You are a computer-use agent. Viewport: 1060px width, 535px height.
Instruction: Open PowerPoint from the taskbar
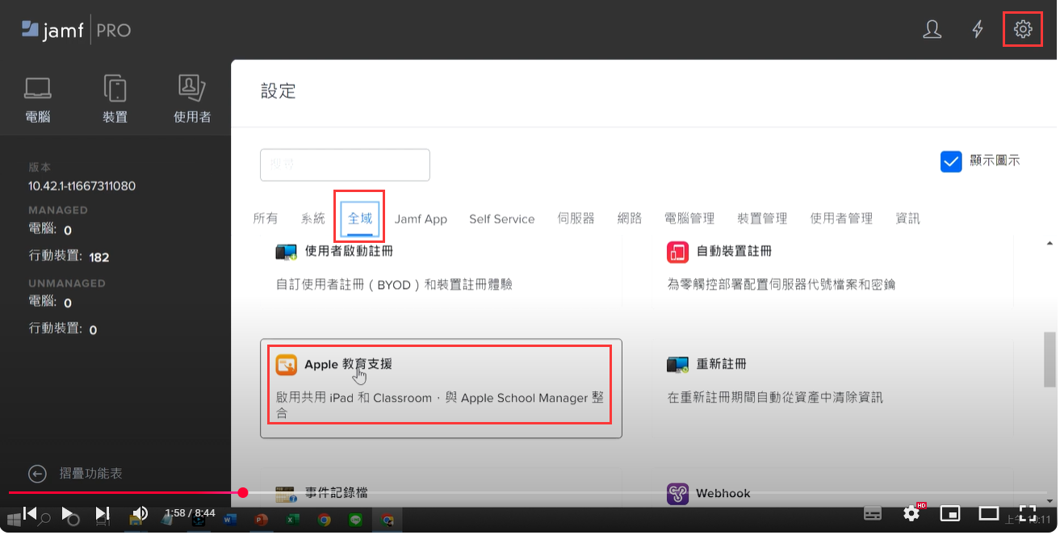click(x=261, y=520)
